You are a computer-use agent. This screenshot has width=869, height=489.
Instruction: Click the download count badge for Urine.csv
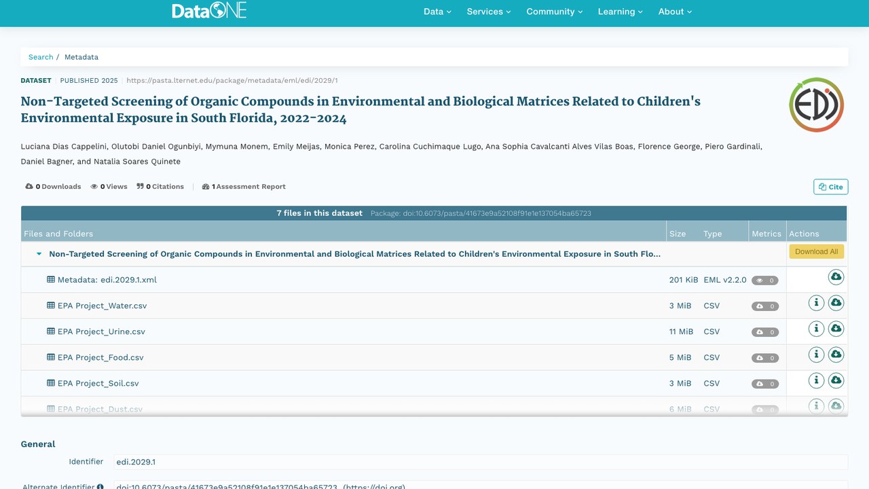pos(765,332)
